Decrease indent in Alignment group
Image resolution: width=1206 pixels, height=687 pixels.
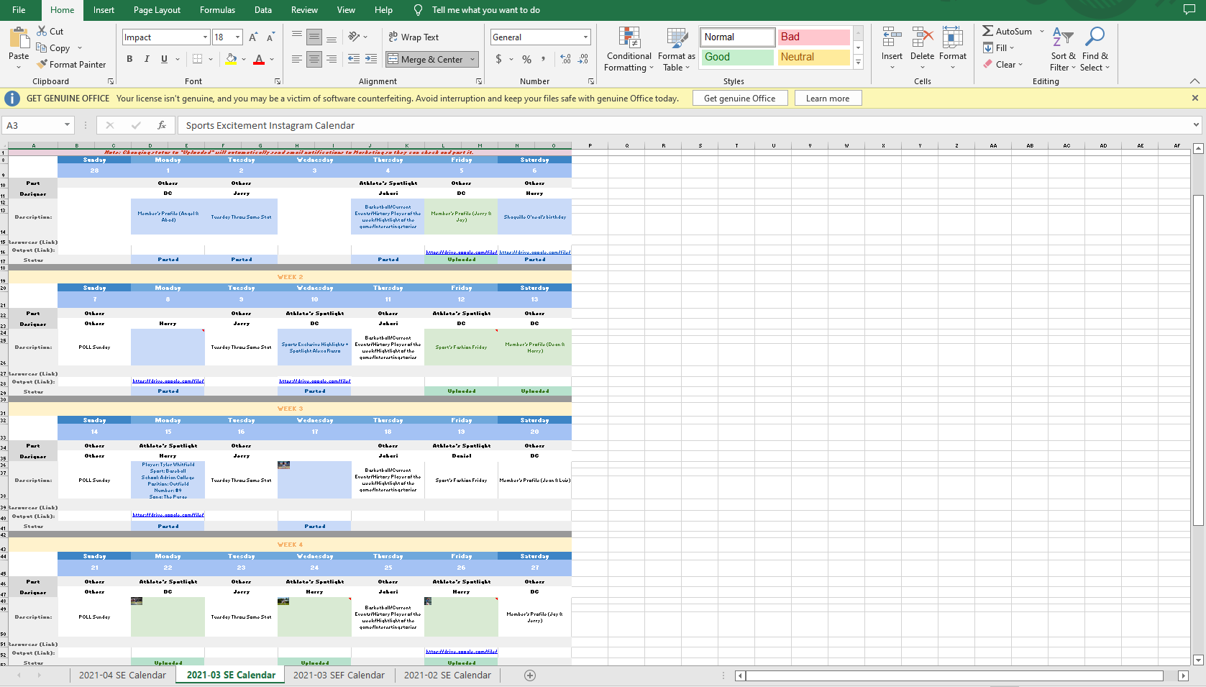354,59
